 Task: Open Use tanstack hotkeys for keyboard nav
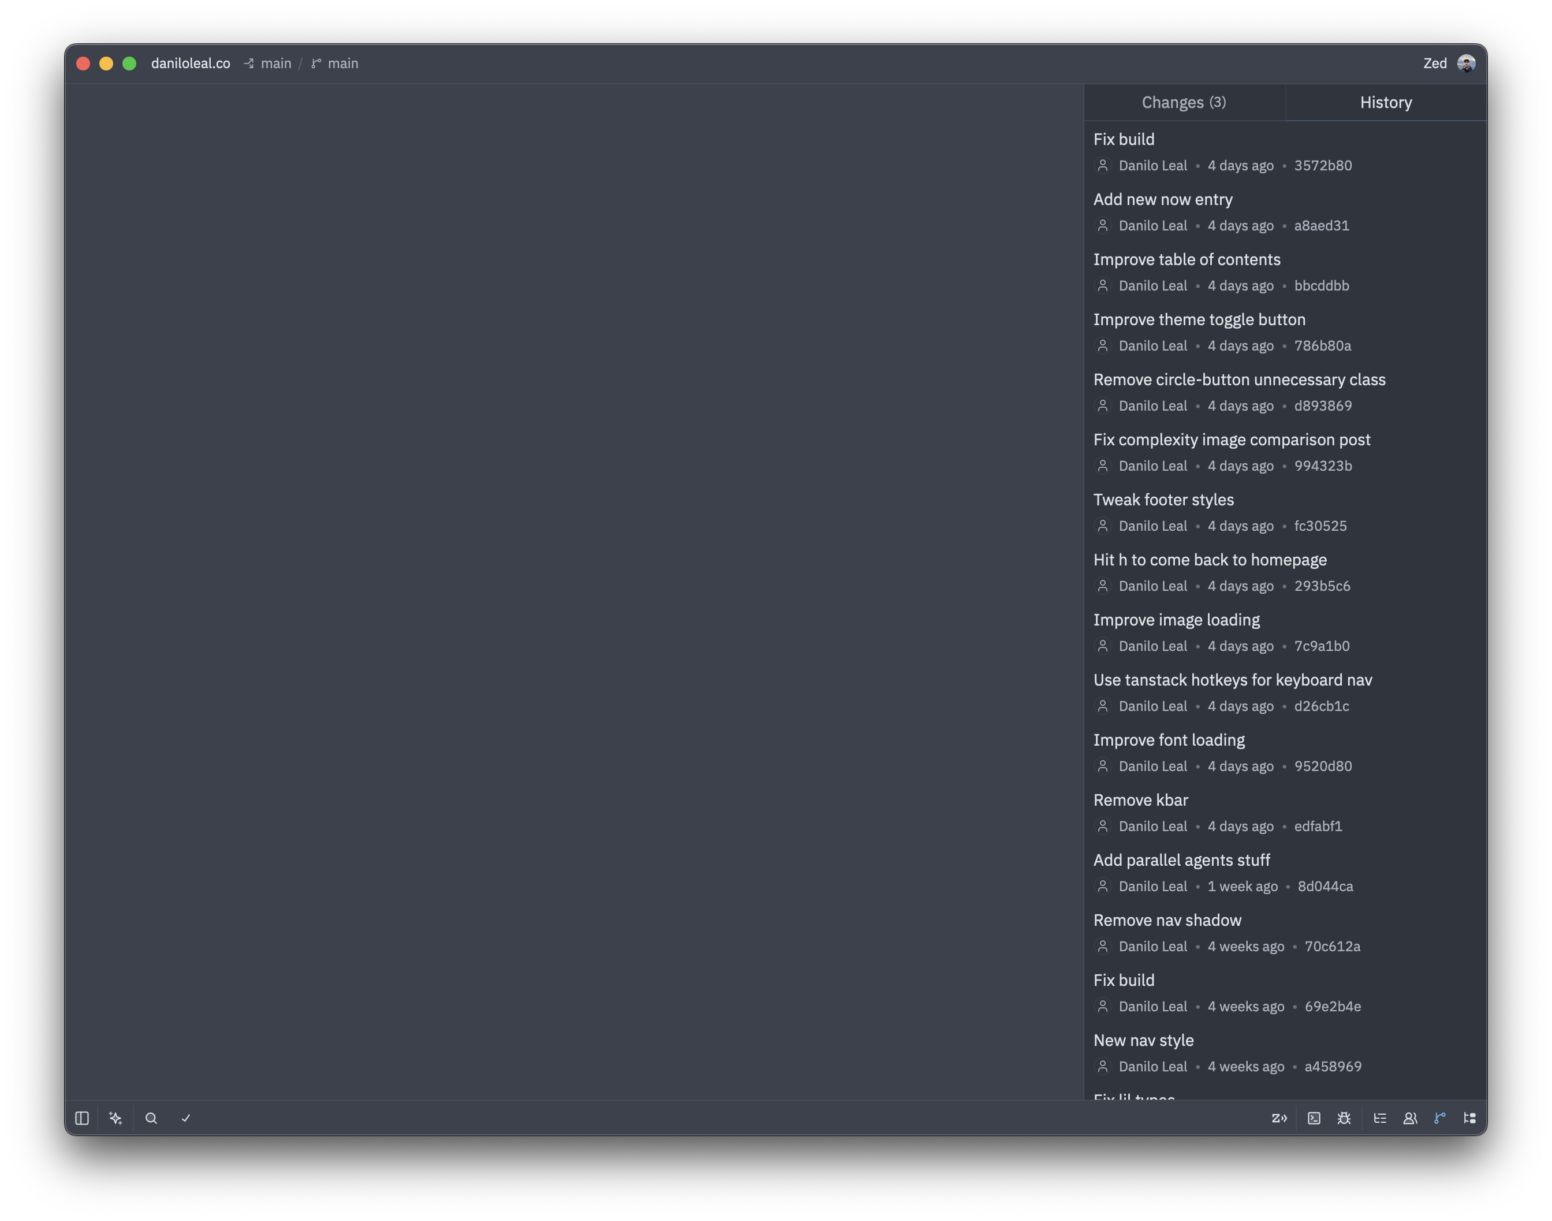click(x=1285, y=692)
